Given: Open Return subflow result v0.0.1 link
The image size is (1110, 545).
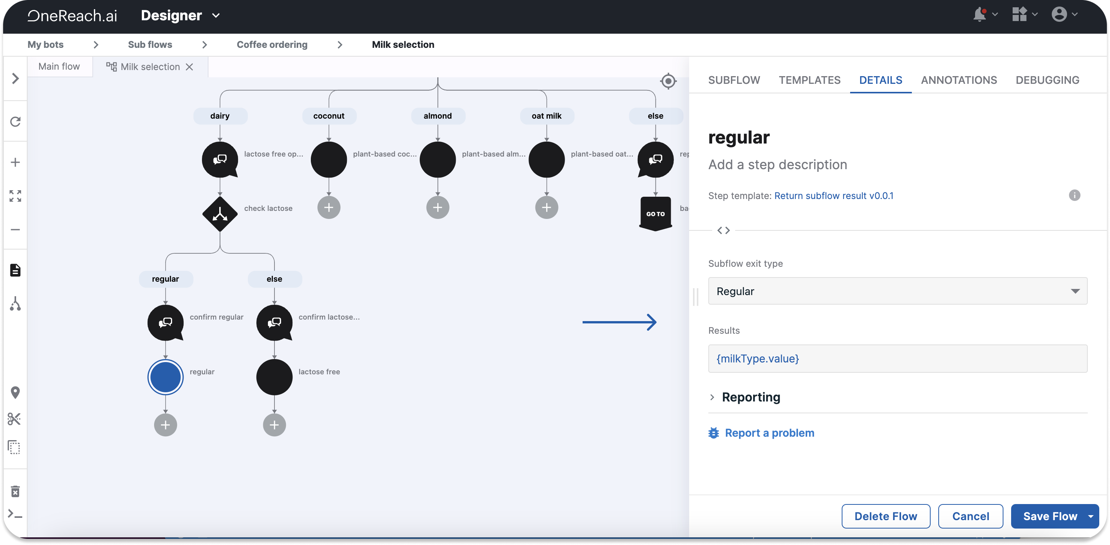Looking at the screenshot, I should pyautogui.click(x=833, y=196).
